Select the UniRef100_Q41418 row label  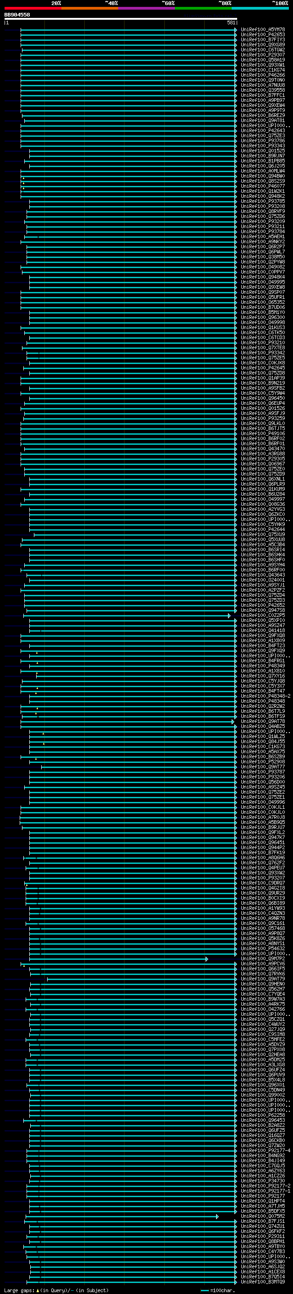coord(263,630)
